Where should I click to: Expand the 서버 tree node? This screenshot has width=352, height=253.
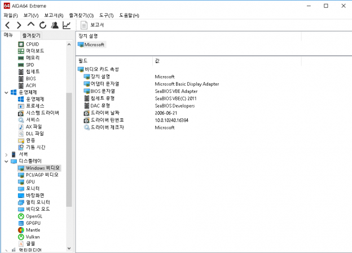[x=6, y=154]
